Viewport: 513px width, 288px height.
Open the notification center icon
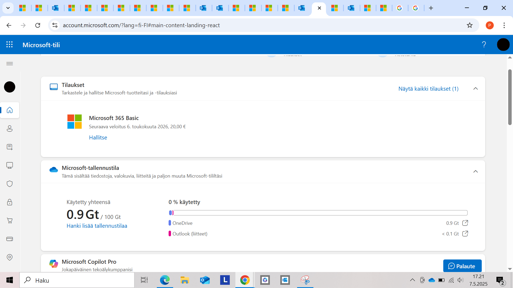[x=501, y=280]
